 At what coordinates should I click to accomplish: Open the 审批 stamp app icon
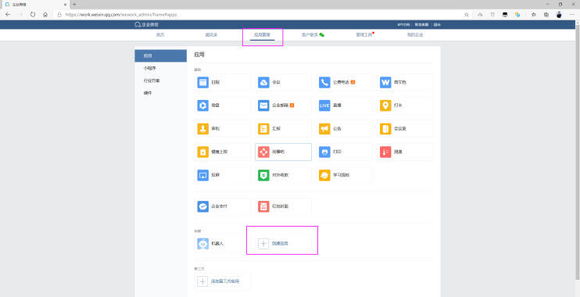click(x=202, y=129)
